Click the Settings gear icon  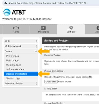point(71,28)
